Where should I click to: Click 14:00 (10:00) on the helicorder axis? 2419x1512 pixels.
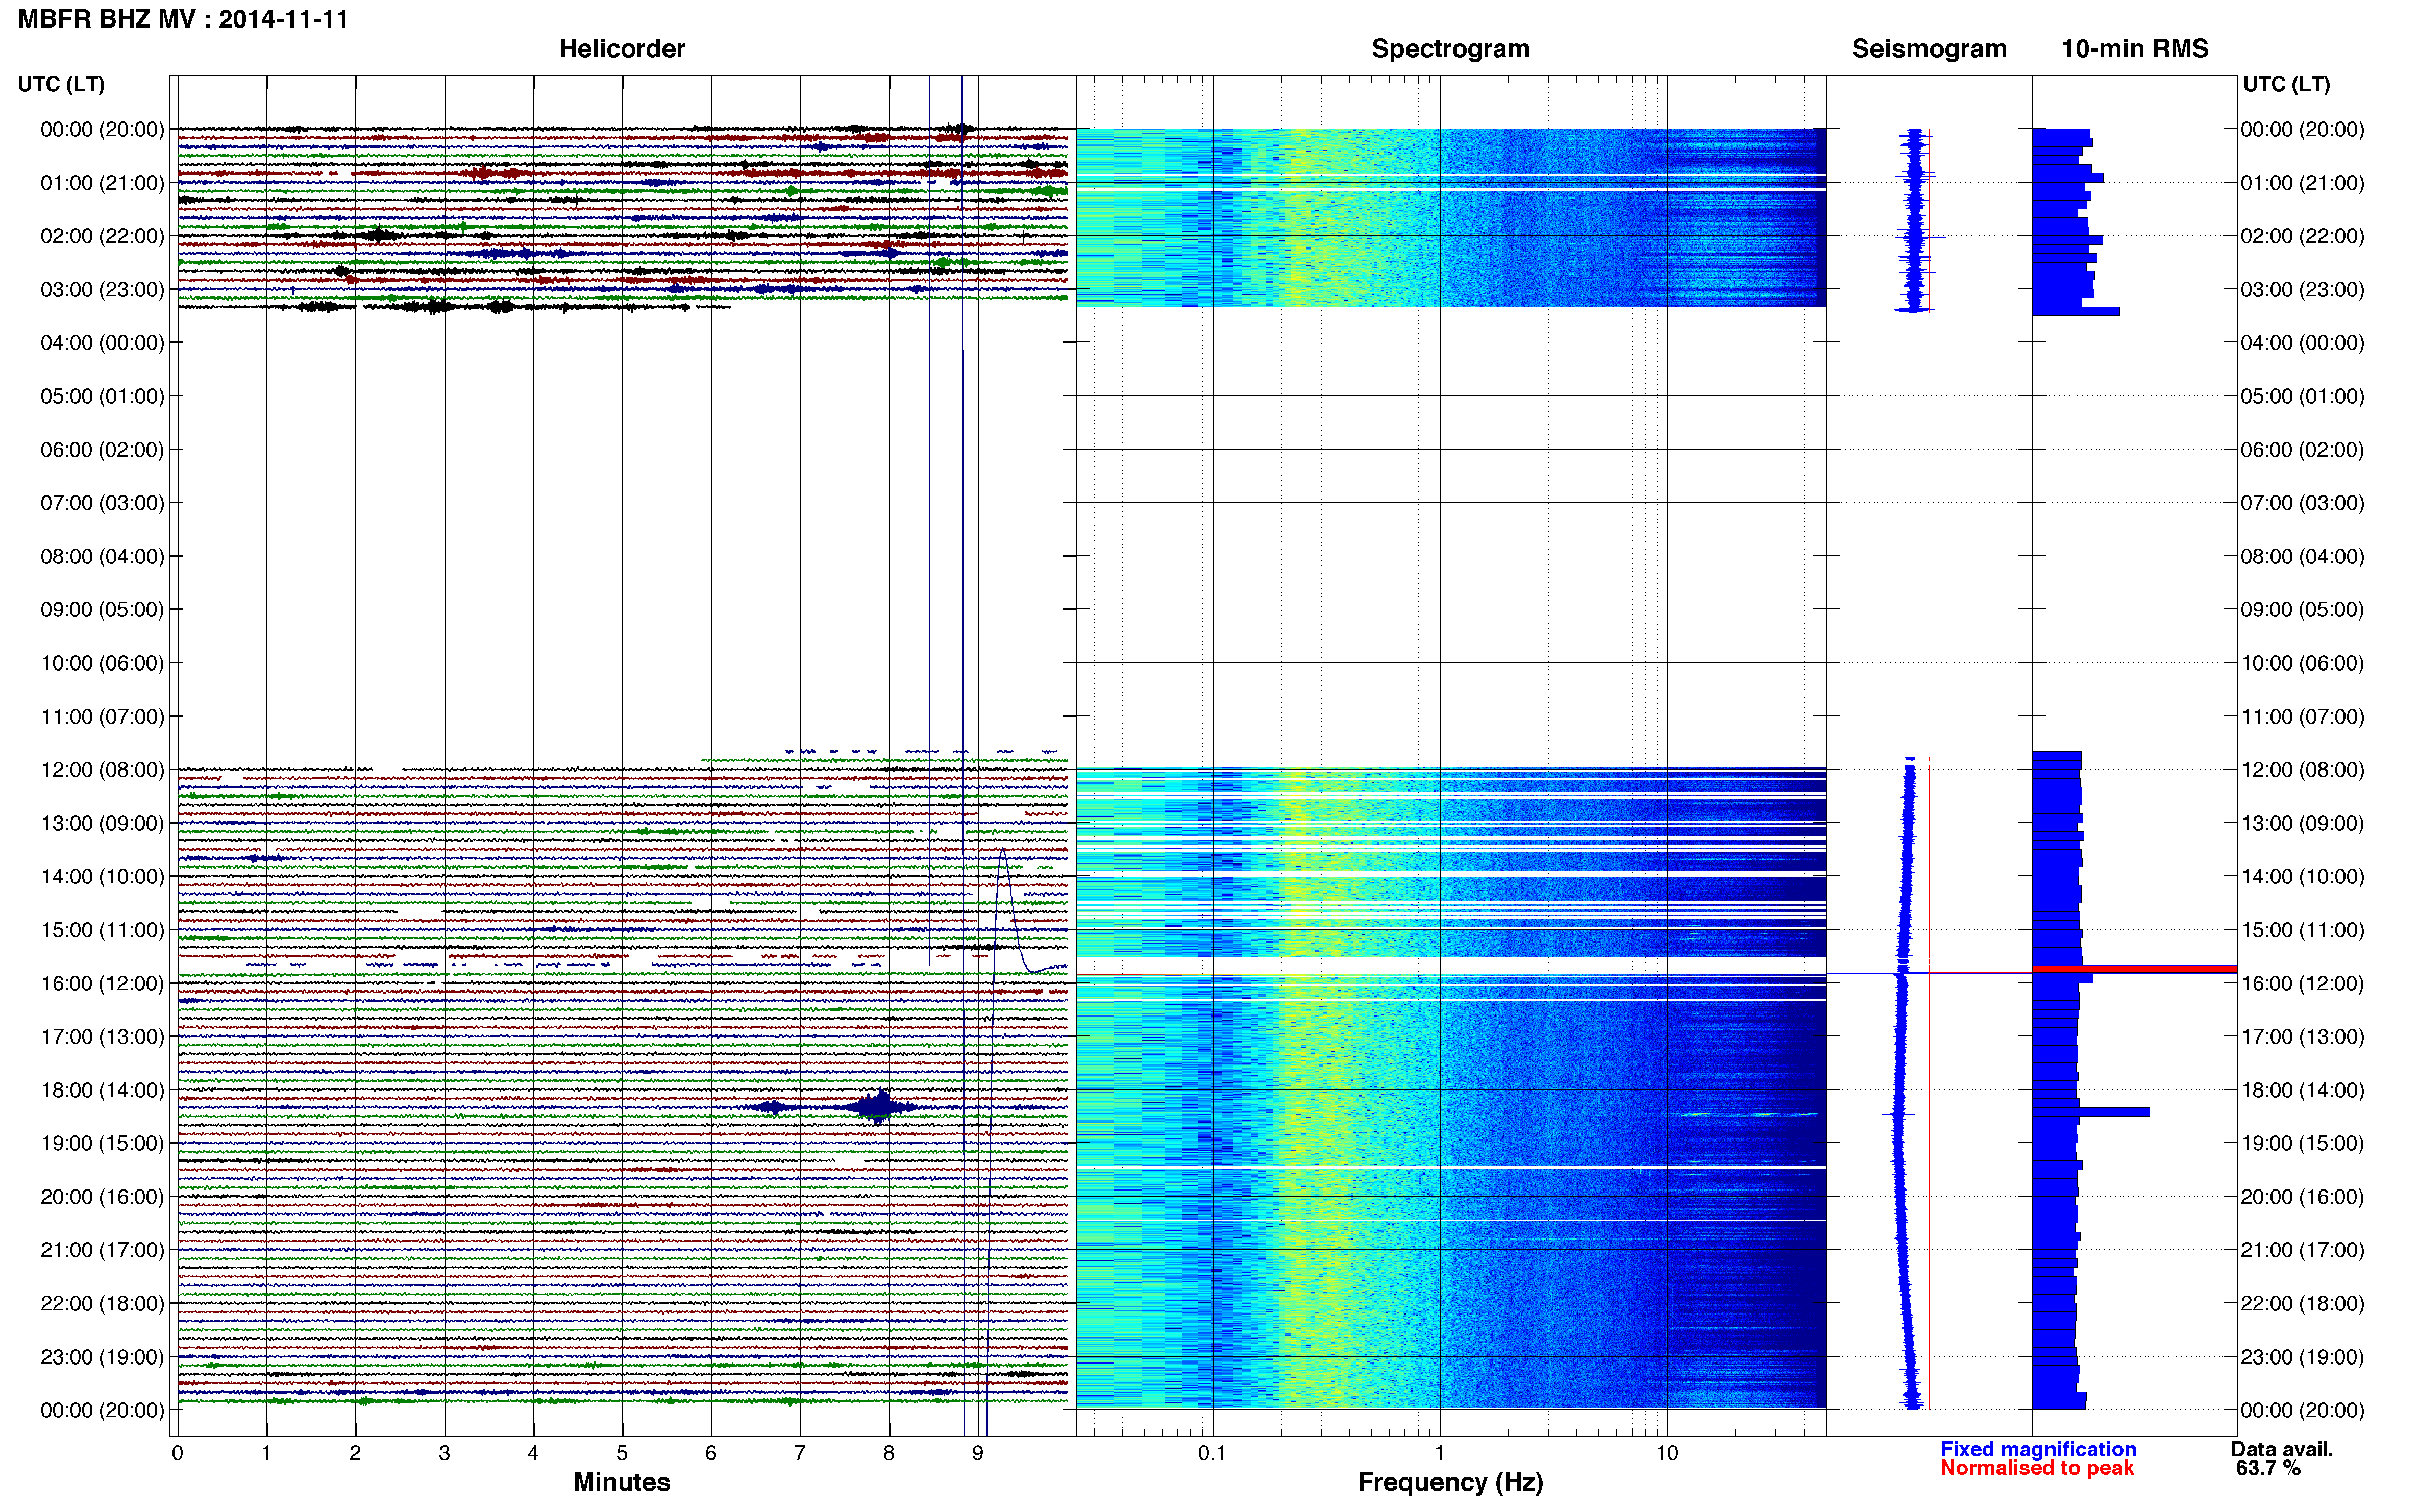coord(102,876)
